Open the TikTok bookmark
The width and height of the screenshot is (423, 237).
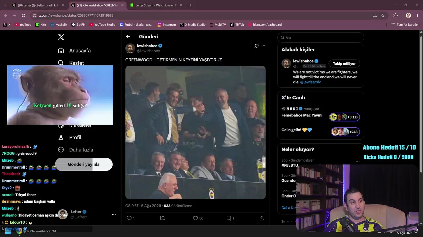point(237,25)
